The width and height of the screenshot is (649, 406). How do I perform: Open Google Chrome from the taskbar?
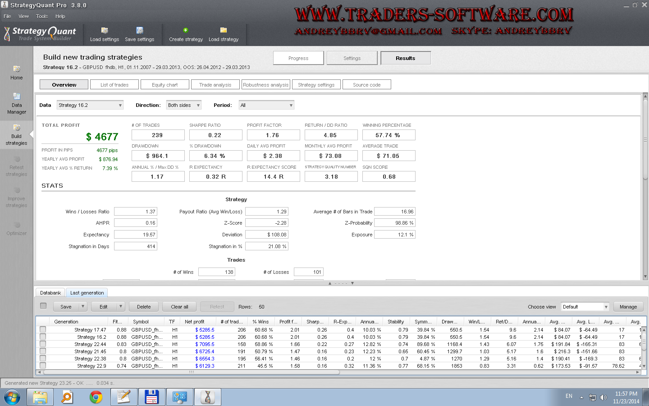96,397
